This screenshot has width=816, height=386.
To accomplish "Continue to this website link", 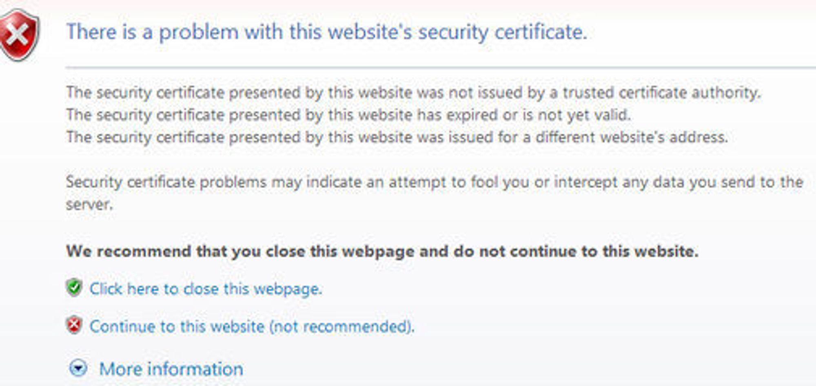I will [252, 326].
